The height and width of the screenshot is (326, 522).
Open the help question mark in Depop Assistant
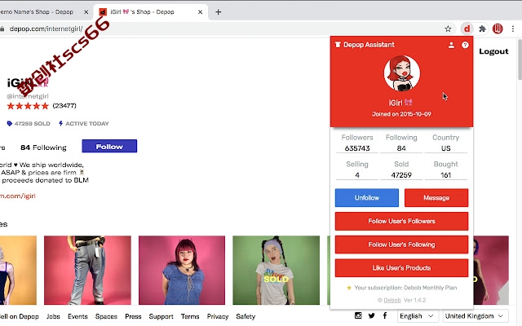pos(465,45)
